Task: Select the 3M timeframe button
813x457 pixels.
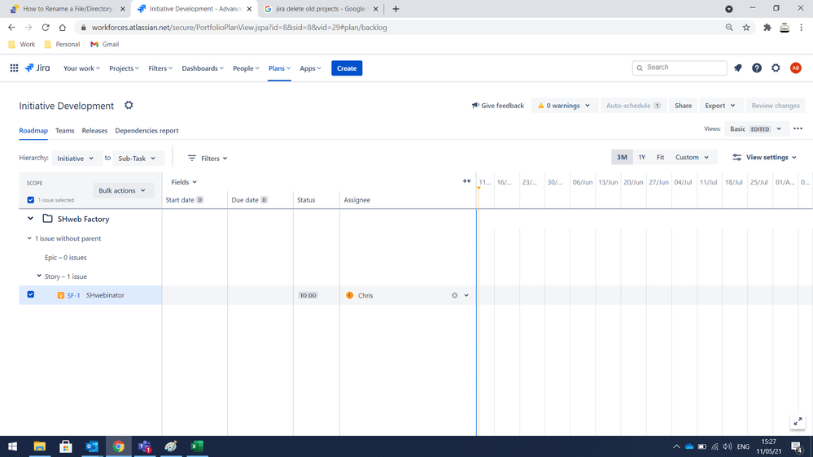Action: pos(622,157)
